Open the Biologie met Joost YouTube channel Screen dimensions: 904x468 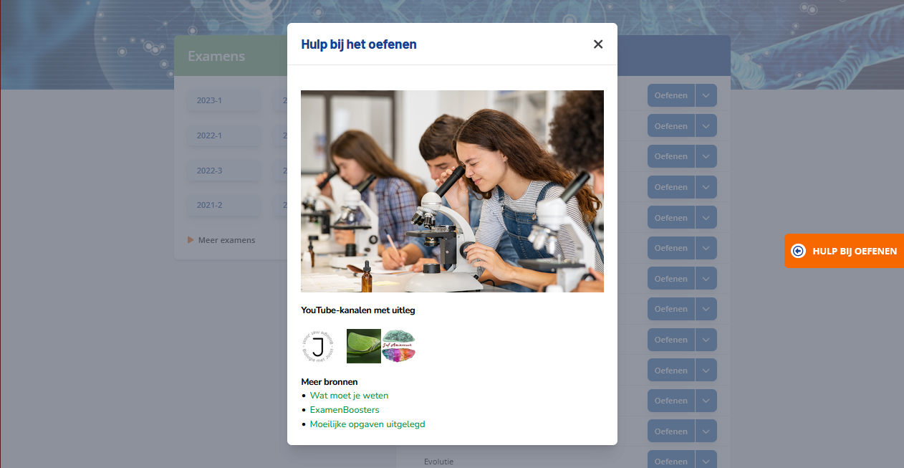tap(318, 346)
